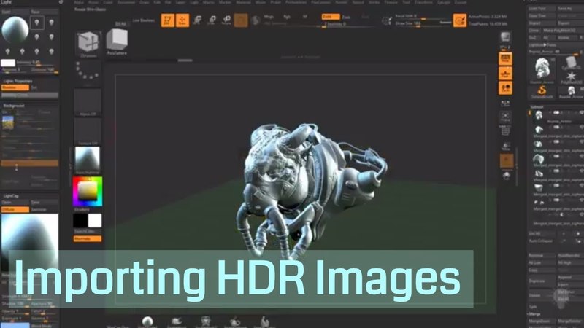Select the black secondary color swatch
584x328 pixels.
pyautogui.click(x=80, y=221)
